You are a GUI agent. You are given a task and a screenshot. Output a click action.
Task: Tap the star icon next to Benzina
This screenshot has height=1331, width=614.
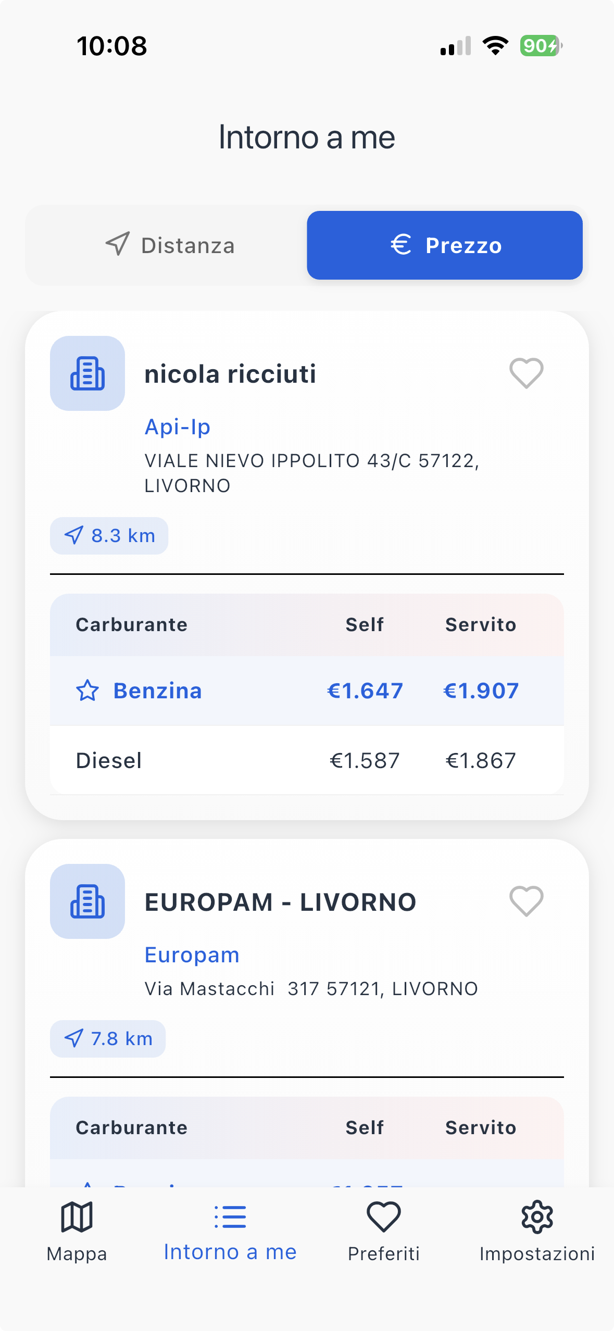coord(87,691)
